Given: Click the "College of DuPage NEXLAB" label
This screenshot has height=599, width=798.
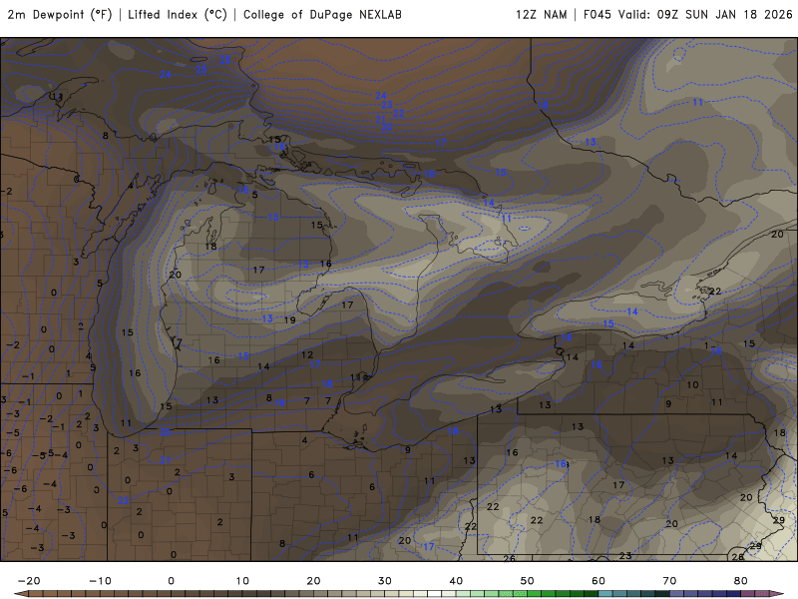Looking at the screenshot, I should click(x=322, y=14).
